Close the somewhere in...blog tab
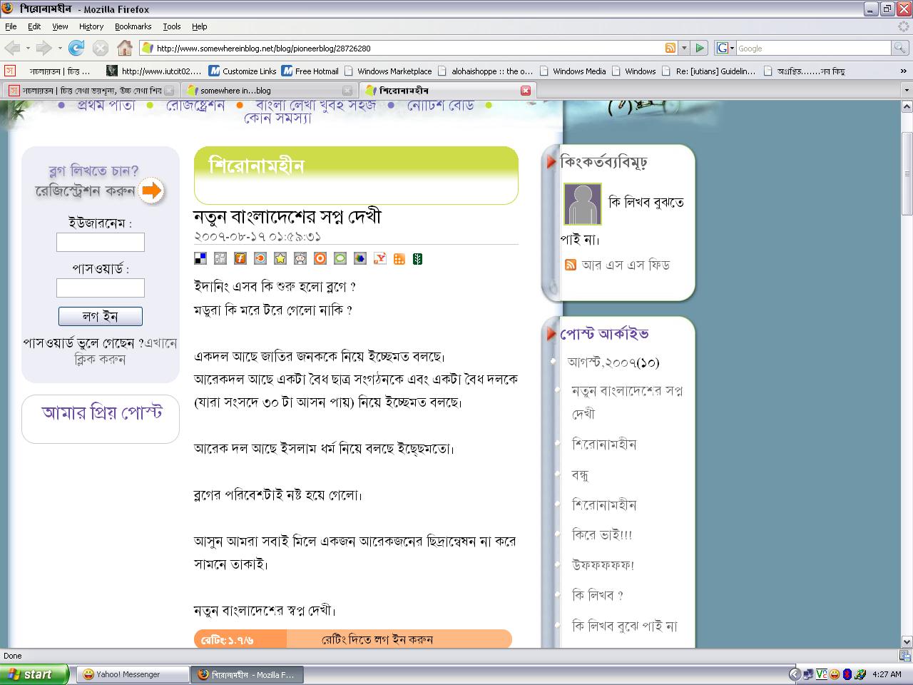Screen dimensions: 913x685 coord(347,91)
